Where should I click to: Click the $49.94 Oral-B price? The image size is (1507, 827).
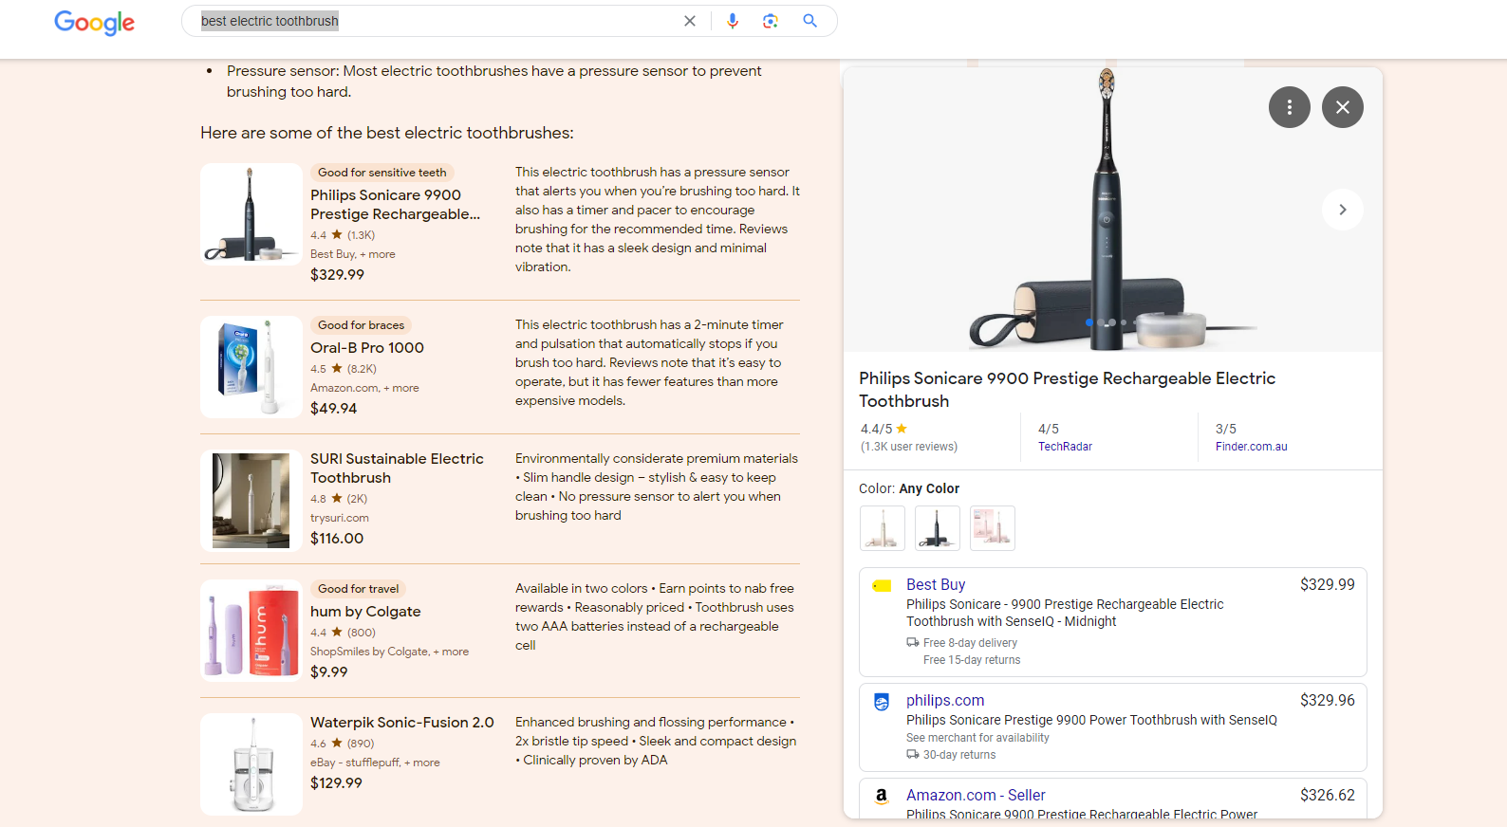[x=334, y=409]
